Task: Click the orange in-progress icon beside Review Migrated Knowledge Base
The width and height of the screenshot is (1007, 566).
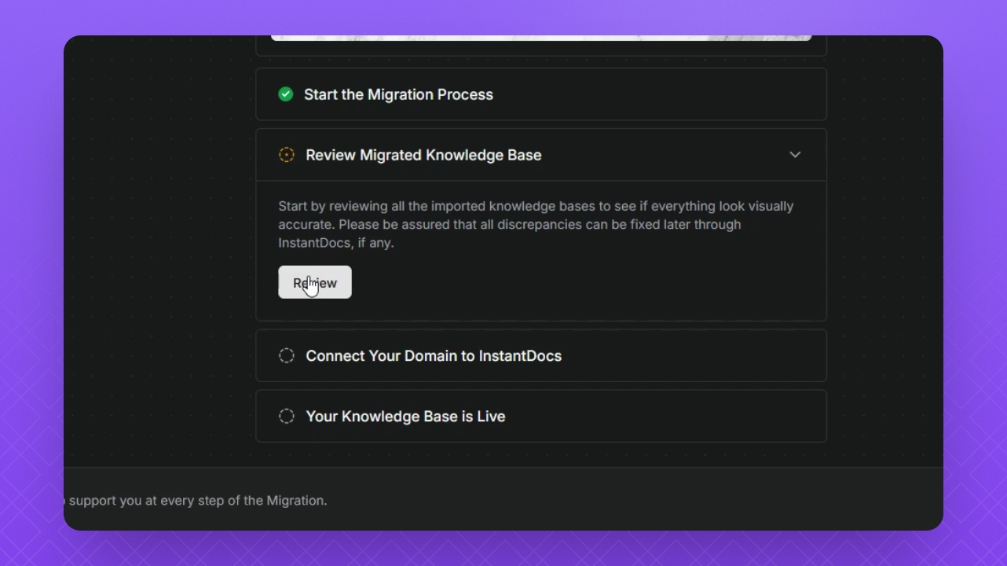Action: tap(287, 155)
